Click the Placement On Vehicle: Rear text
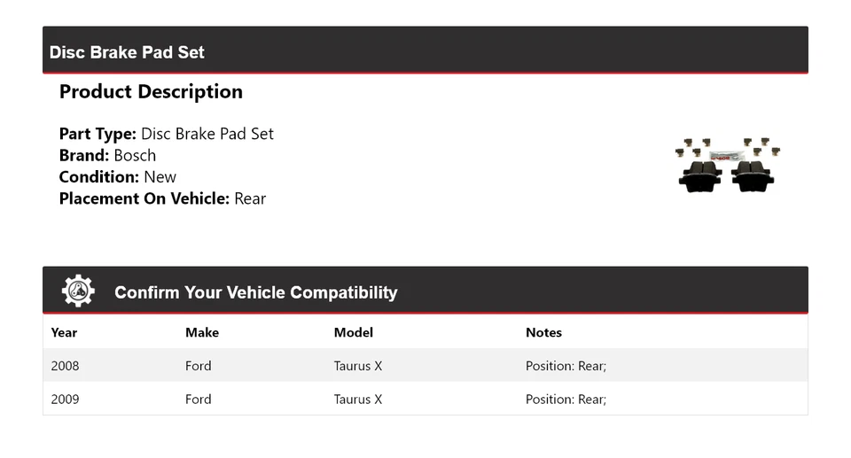Viewport: 851px width, 458px height. 162,198
